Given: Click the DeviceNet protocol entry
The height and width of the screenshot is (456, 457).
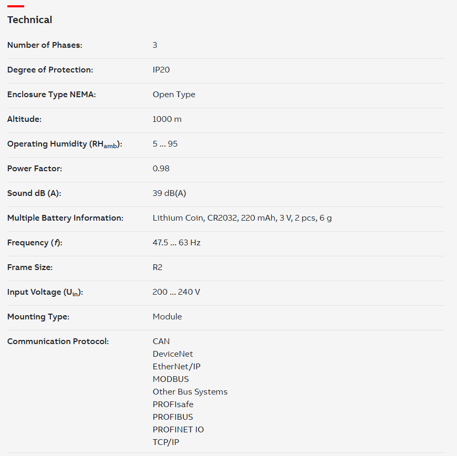Looking at the screenshot, I should pos(173,354).
